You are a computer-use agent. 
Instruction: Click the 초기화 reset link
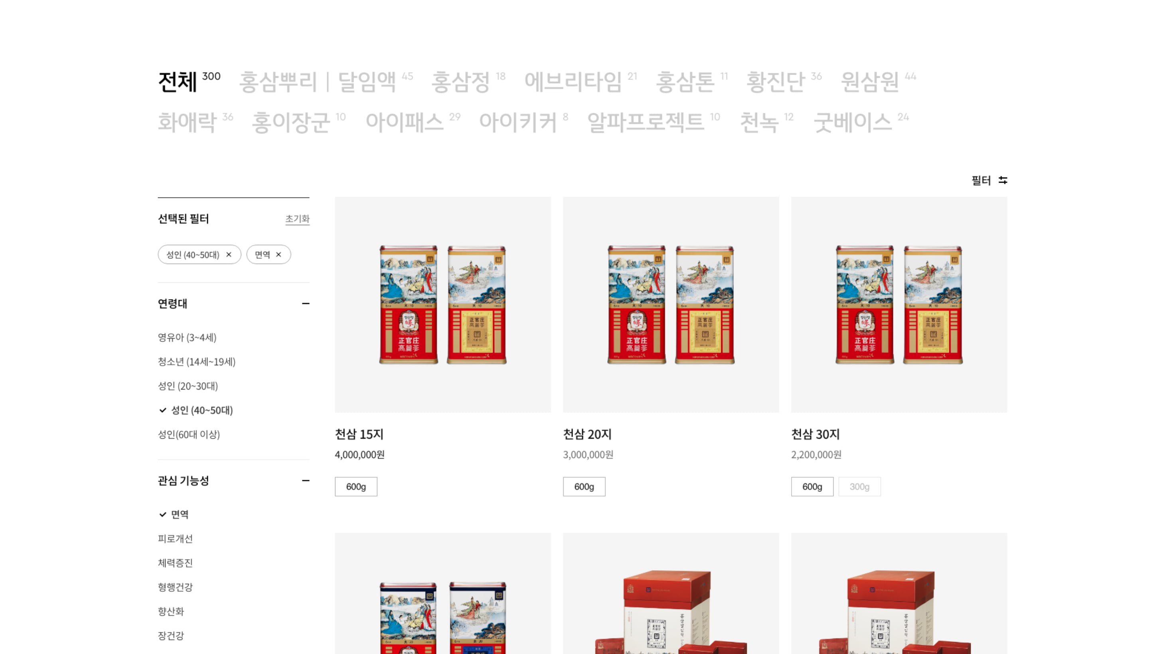point(297,219)
